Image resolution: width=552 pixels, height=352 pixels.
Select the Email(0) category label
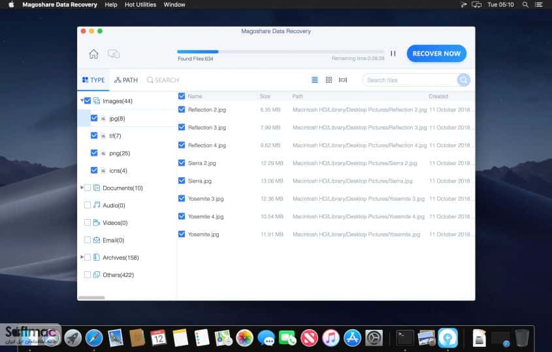pos(114,241)
